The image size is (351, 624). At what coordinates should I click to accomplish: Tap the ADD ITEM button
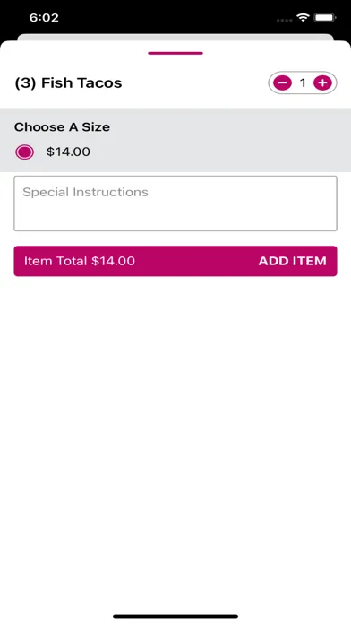(175, 261)
